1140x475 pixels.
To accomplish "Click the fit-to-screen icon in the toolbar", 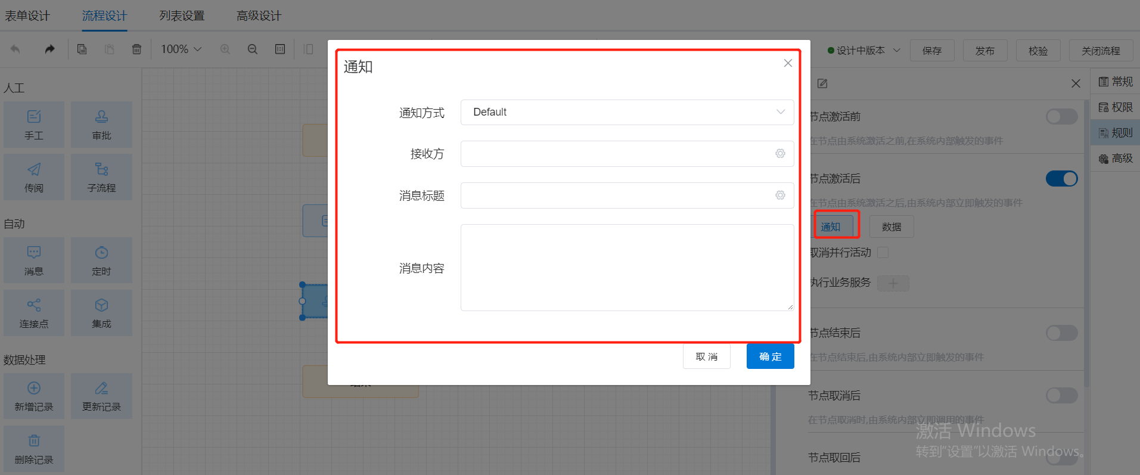I will click(x=280, y=49).
